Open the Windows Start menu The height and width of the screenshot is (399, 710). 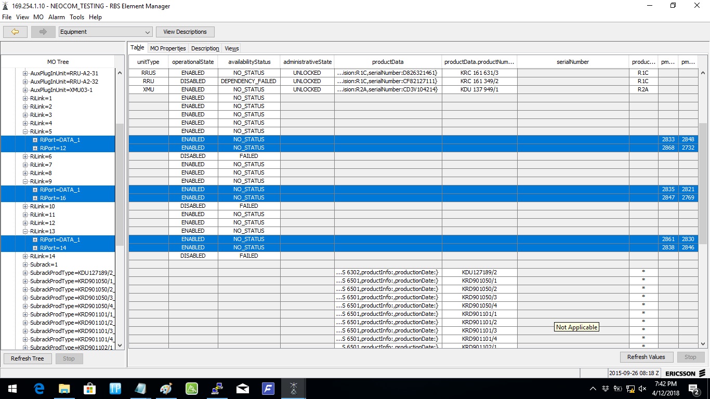tap(12, 388)
